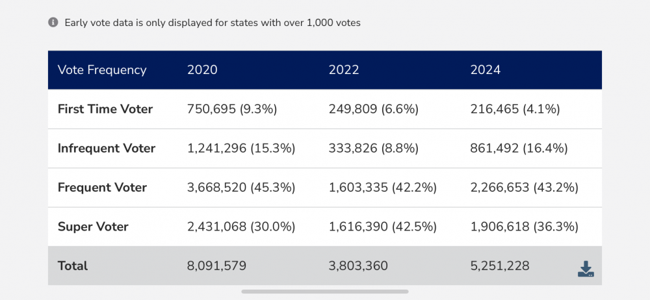Click the Super Voter row label

pos(93,227)
